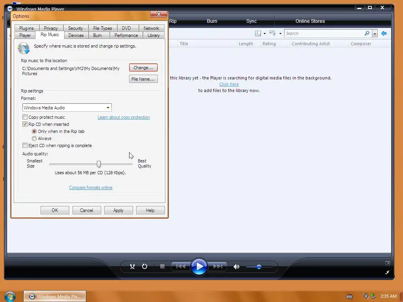
Task: Click the full-screen view icon
Action: (387, 263)
